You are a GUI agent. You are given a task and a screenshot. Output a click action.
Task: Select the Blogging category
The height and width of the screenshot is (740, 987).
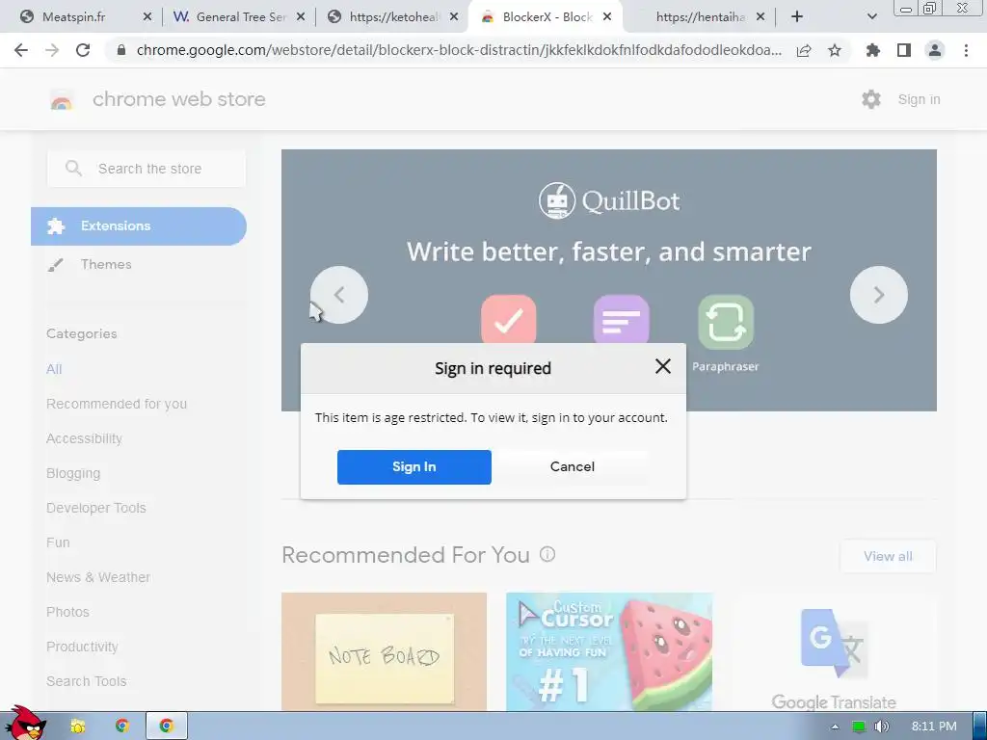pyautogui.click(x=73, y=473)
